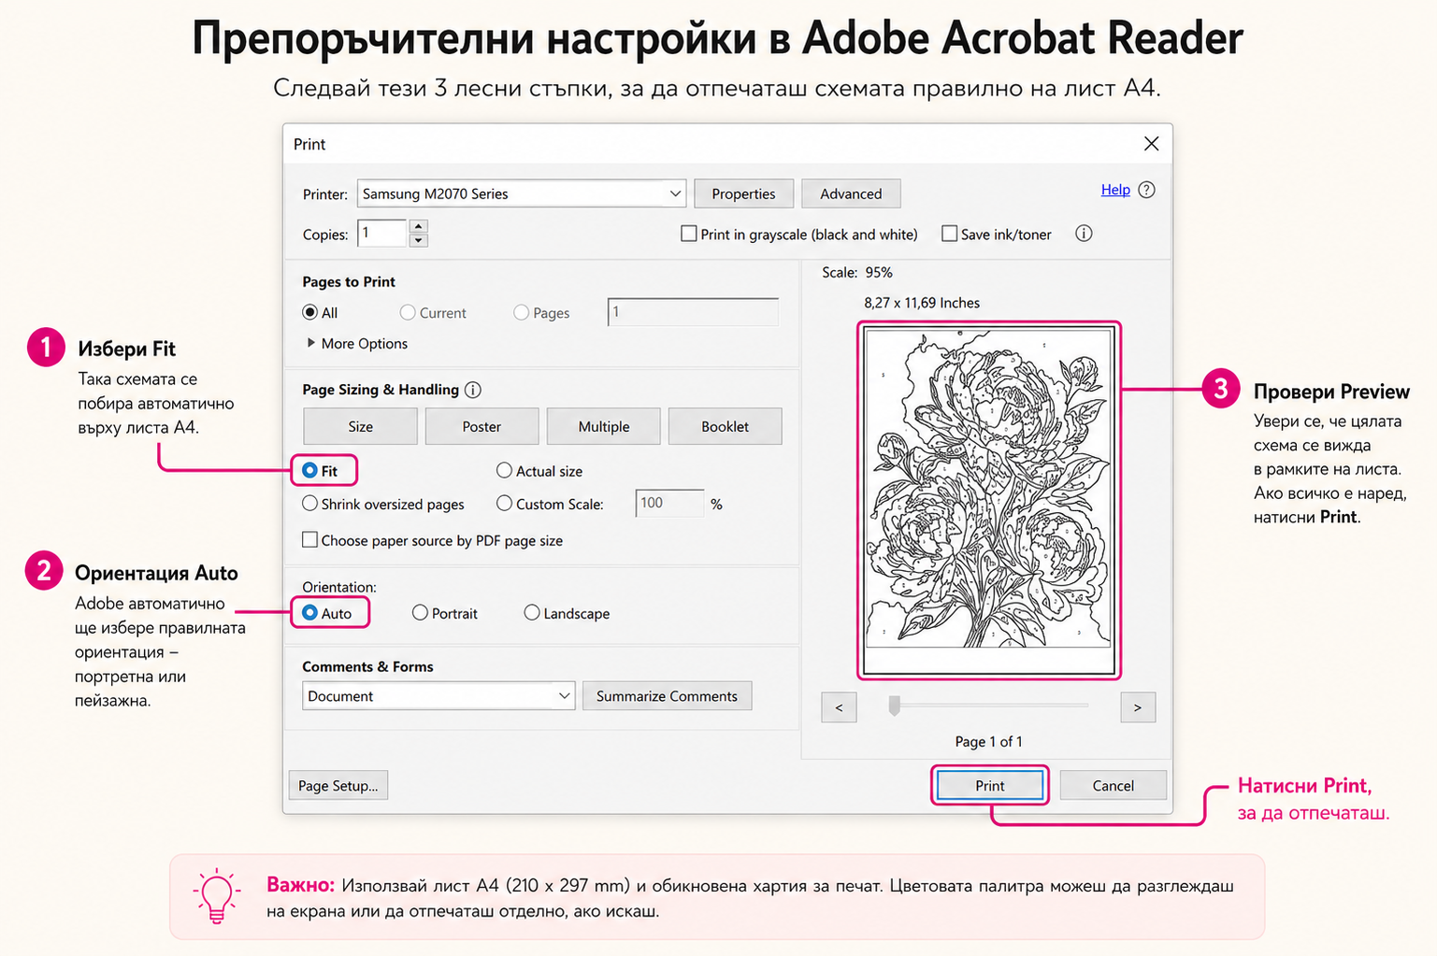Select the All pages radio button
Screen dimensions: 1437x956
click(310, 312)
